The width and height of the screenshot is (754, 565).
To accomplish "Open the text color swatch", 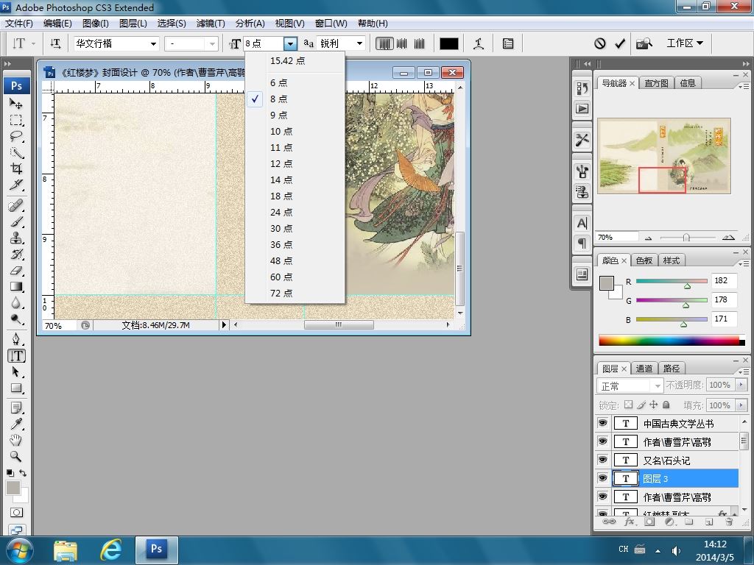I will point(448,43).
